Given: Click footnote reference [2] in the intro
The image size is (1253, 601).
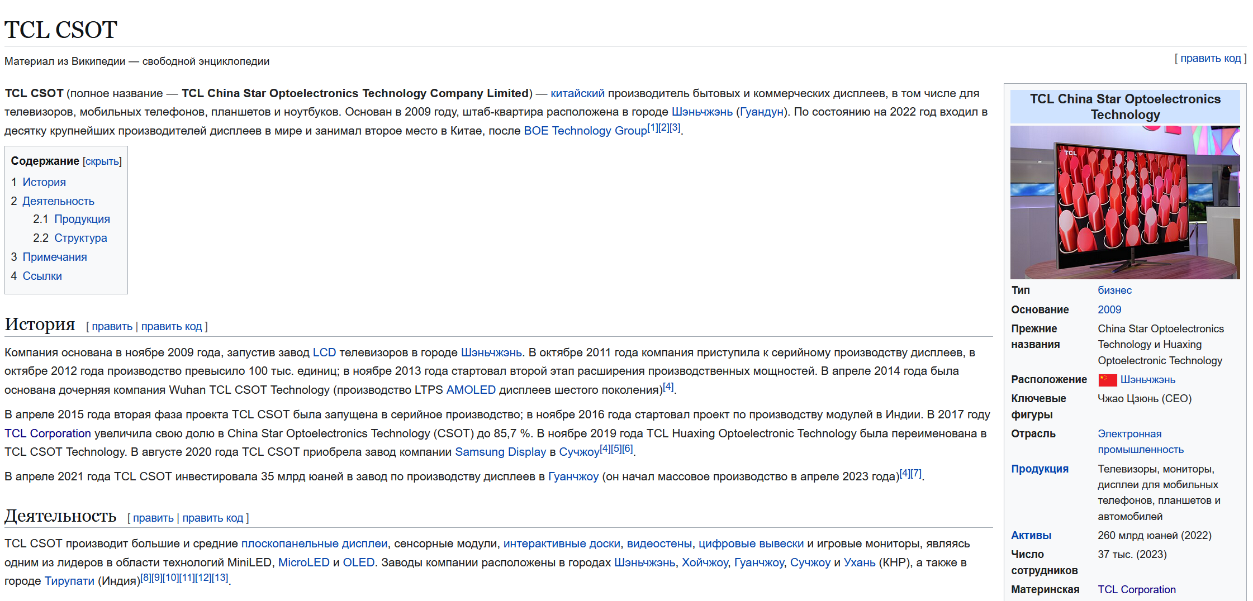Looking at the screenshot, I should coord(663,127).
